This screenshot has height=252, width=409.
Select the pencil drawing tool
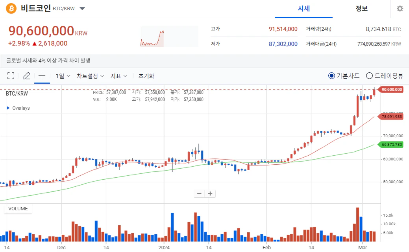[26, 76]
